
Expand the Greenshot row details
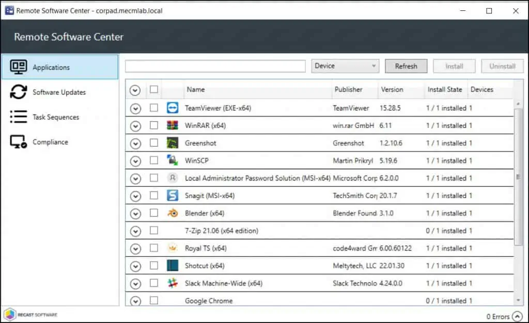[135, 143]
